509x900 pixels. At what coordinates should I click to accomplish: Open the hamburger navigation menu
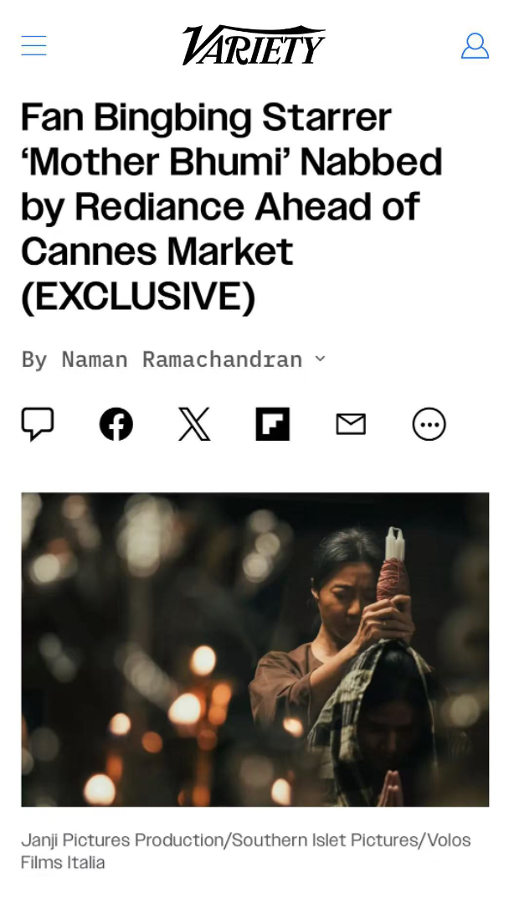pyautogui.click(x=33, y=45)
